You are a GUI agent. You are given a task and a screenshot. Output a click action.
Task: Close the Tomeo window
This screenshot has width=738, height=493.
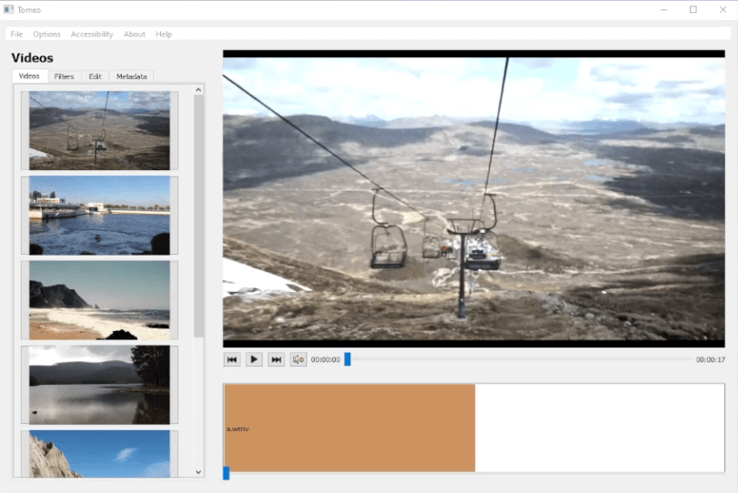coord(723,9)
